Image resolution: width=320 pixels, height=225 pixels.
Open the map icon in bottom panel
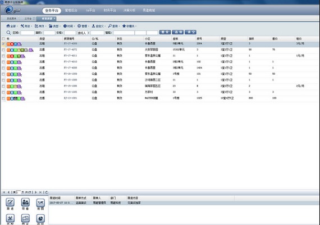pyautogui.click(x=40, y=202)
